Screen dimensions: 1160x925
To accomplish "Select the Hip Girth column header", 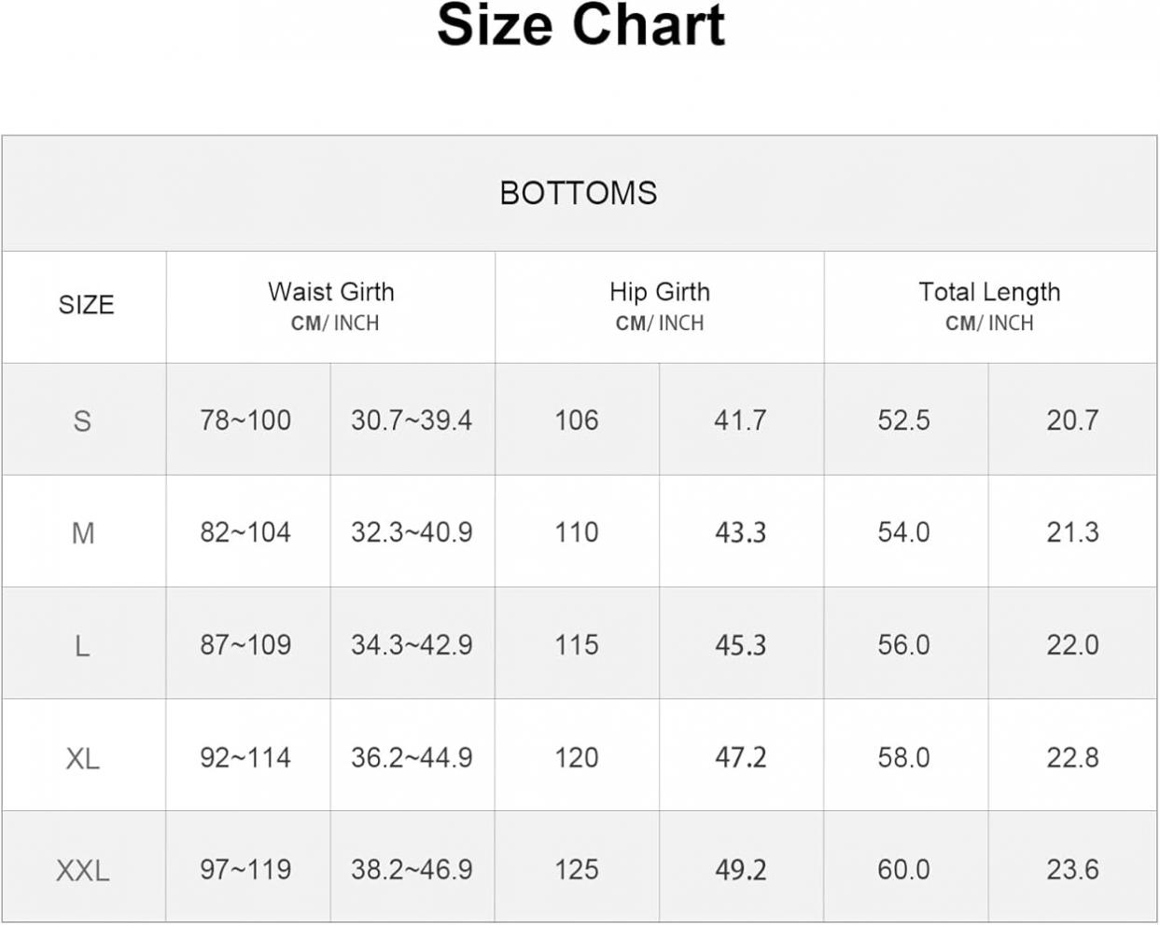I will tap(660, 306).
